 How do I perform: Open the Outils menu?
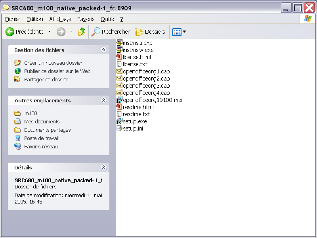(x=107, y=19)
